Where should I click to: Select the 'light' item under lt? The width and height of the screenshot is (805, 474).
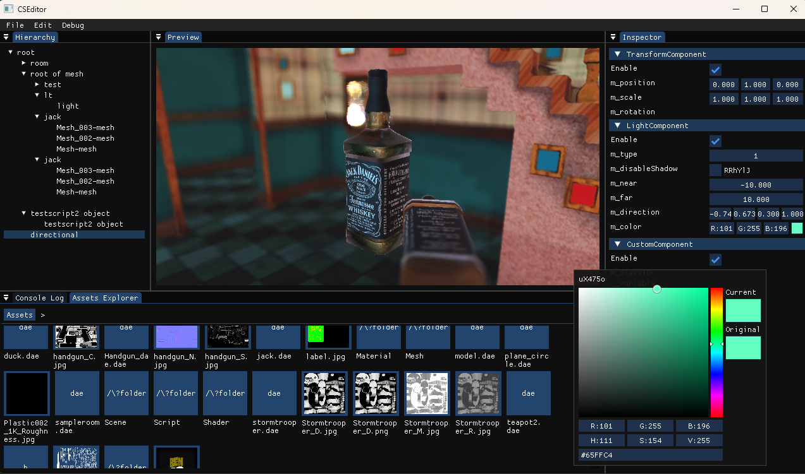click(x=68, y=106)
